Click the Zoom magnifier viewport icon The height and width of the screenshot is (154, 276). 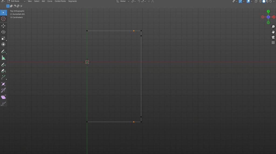click(273, 27)
